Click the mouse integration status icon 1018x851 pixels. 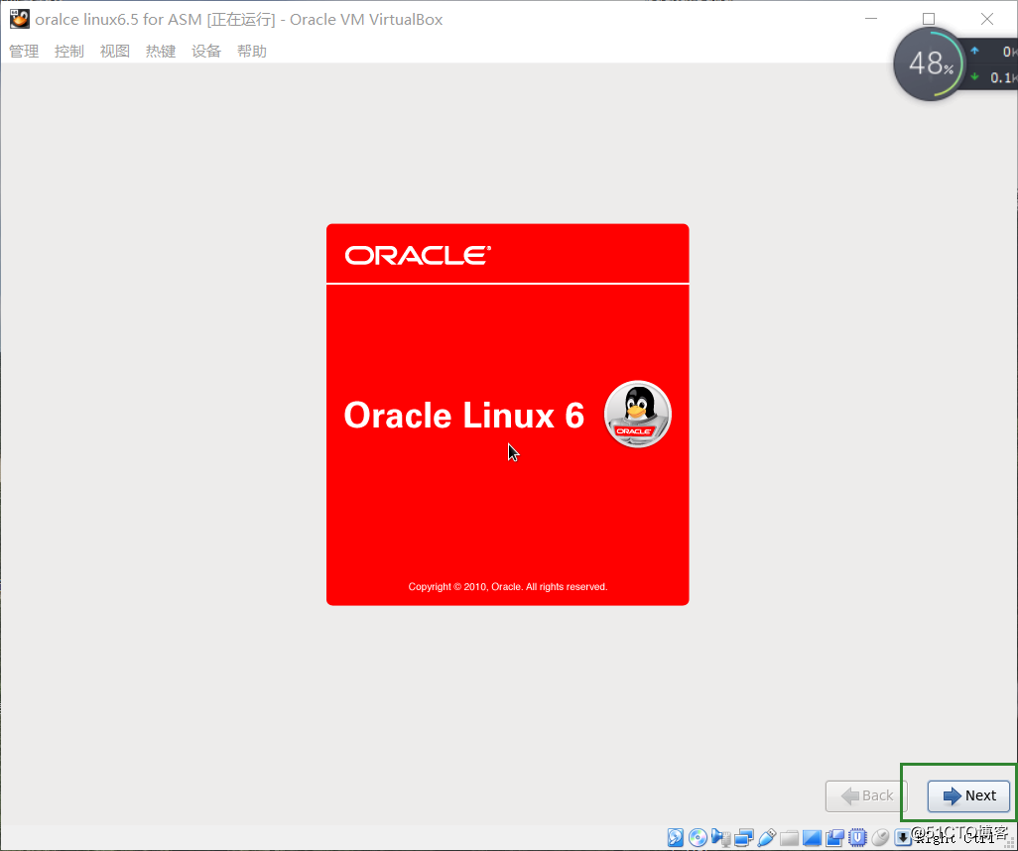[x=880, y=838]
